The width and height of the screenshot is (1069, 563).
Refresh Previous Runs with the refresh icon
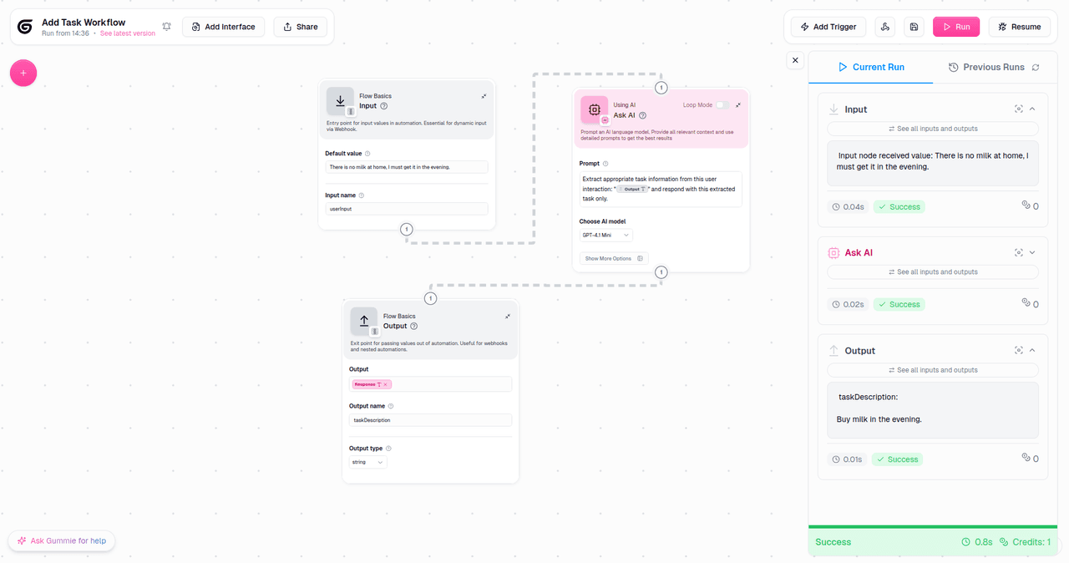click(x=1036, y=67)
